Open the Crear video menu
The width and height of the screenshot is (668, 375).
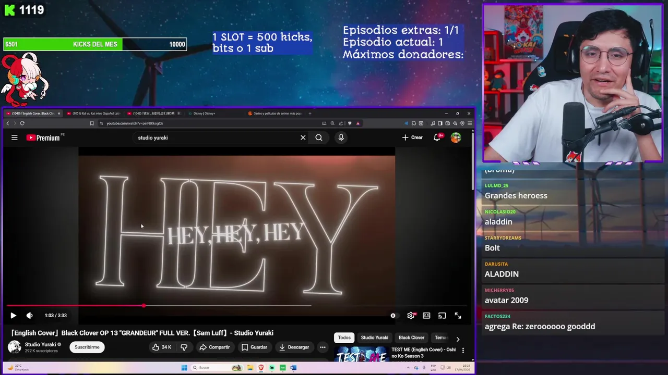(x=412, y=137)
